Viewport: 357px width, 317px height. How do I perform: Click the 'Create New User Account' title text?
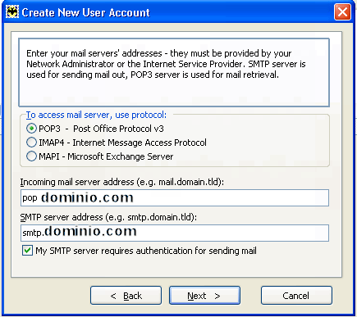(85, 12)
